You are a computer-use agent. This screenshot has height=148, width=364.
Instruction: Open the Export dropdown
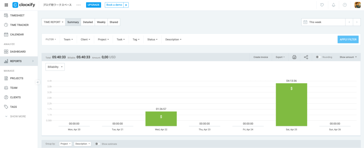[x=280, y=57]
